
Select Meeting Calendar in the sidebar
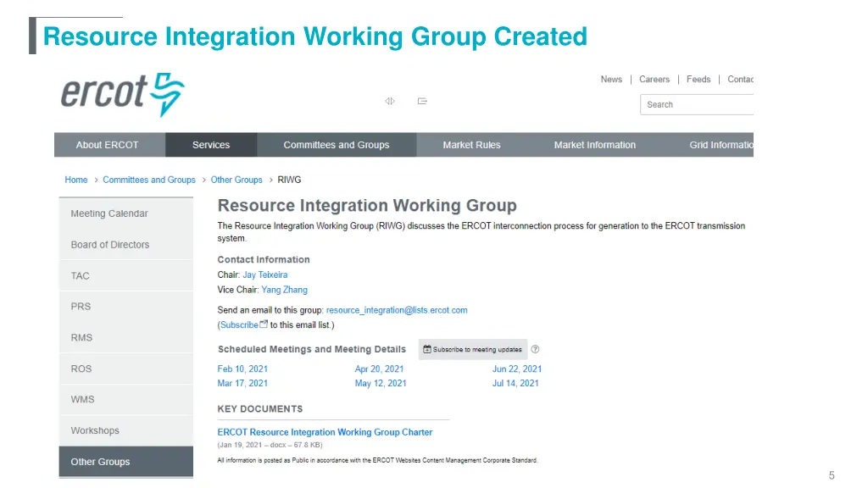(x=126, y=213)
